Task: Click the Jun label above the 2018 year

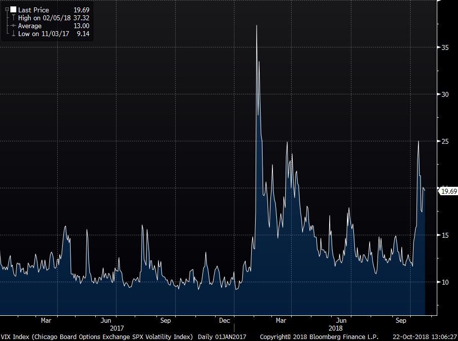Action: point(341,321)
